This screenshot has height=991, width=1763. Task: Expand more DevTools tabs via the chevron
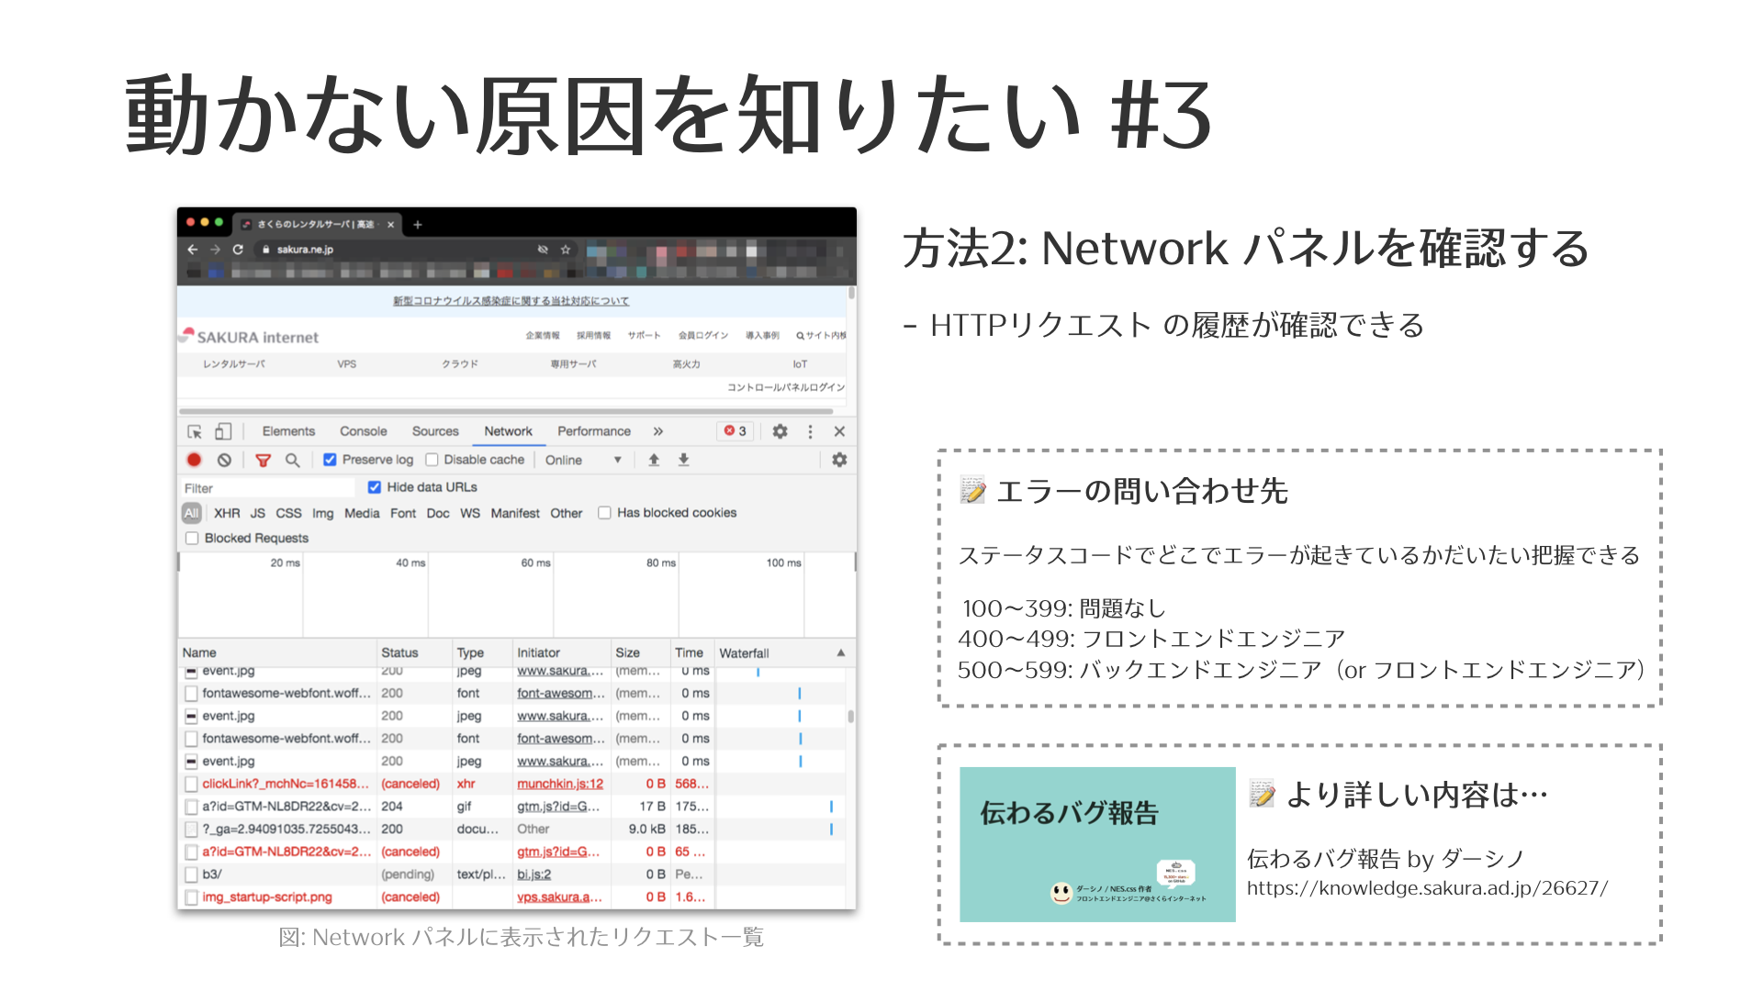pos(657,431)
